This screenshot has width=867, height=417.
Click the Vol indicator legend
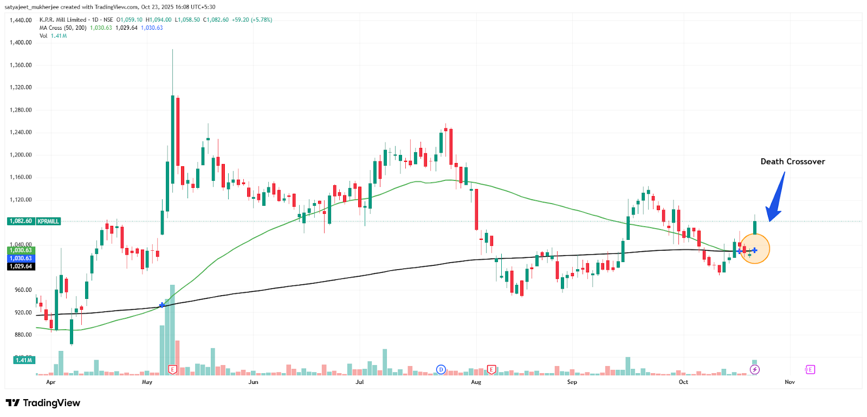[43, 36]
